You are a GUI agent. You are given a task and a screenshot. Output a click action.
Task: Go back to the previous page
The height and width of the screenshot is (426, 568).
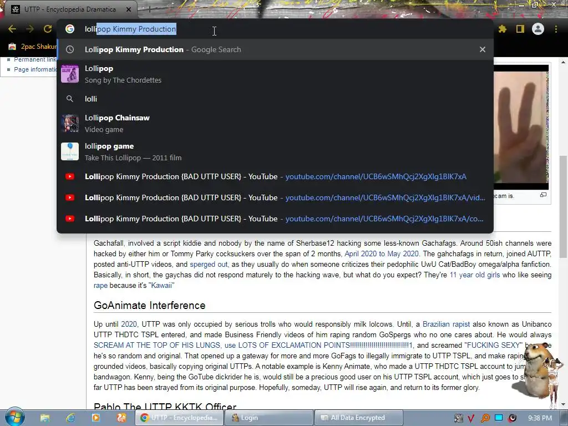[12, 29]
